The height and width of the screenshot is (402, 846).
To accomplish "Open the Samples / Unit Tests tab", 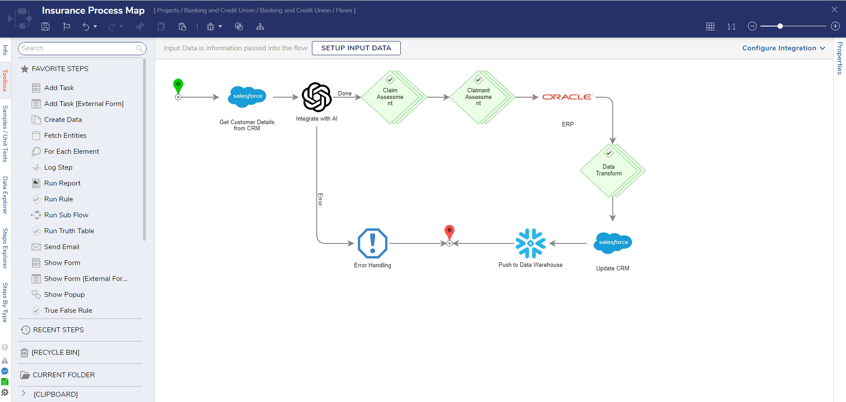I will pos(5,133).
